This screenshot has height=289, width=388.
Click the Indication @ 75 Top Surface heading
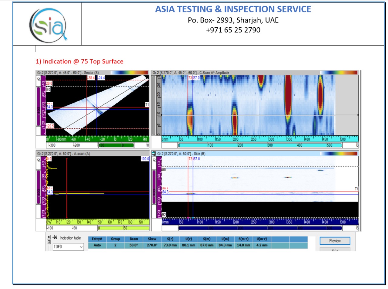click(80, 62)
